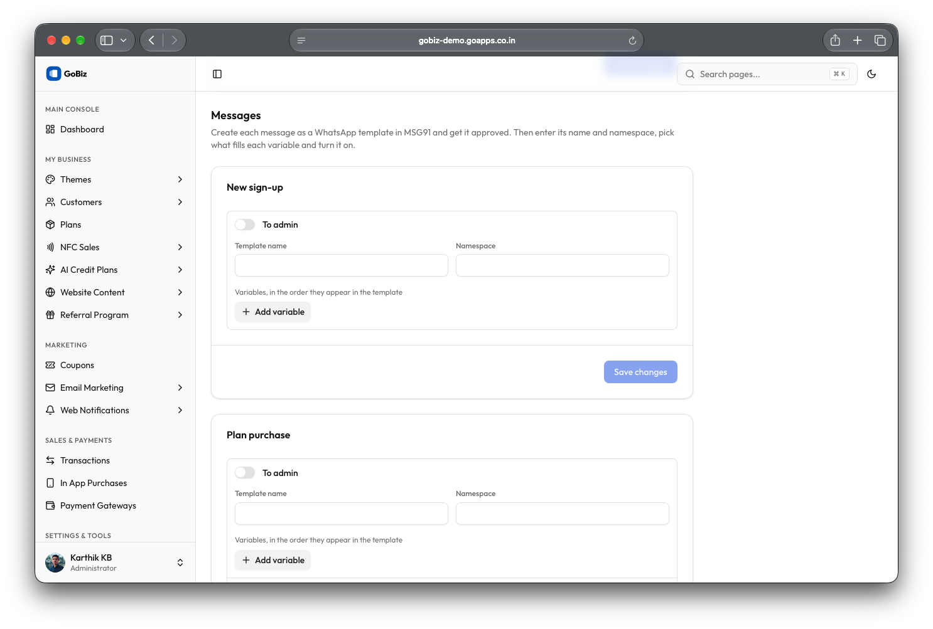Reload the page in the address bar
Viewport: 933px width, 629px height.
pos(632,40)
